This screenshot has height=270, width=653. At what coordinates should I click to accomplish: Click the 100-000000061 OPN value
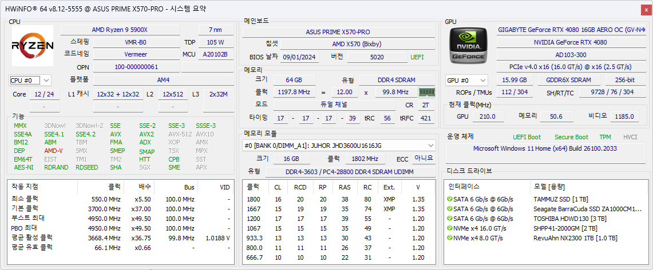[x=136, y=67]
